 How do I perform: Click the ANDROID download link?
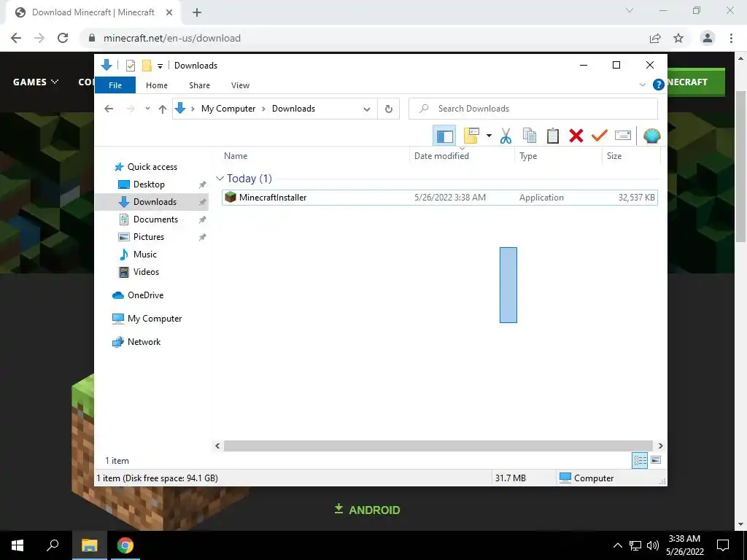pyautogui.click(x=367, y=510)
